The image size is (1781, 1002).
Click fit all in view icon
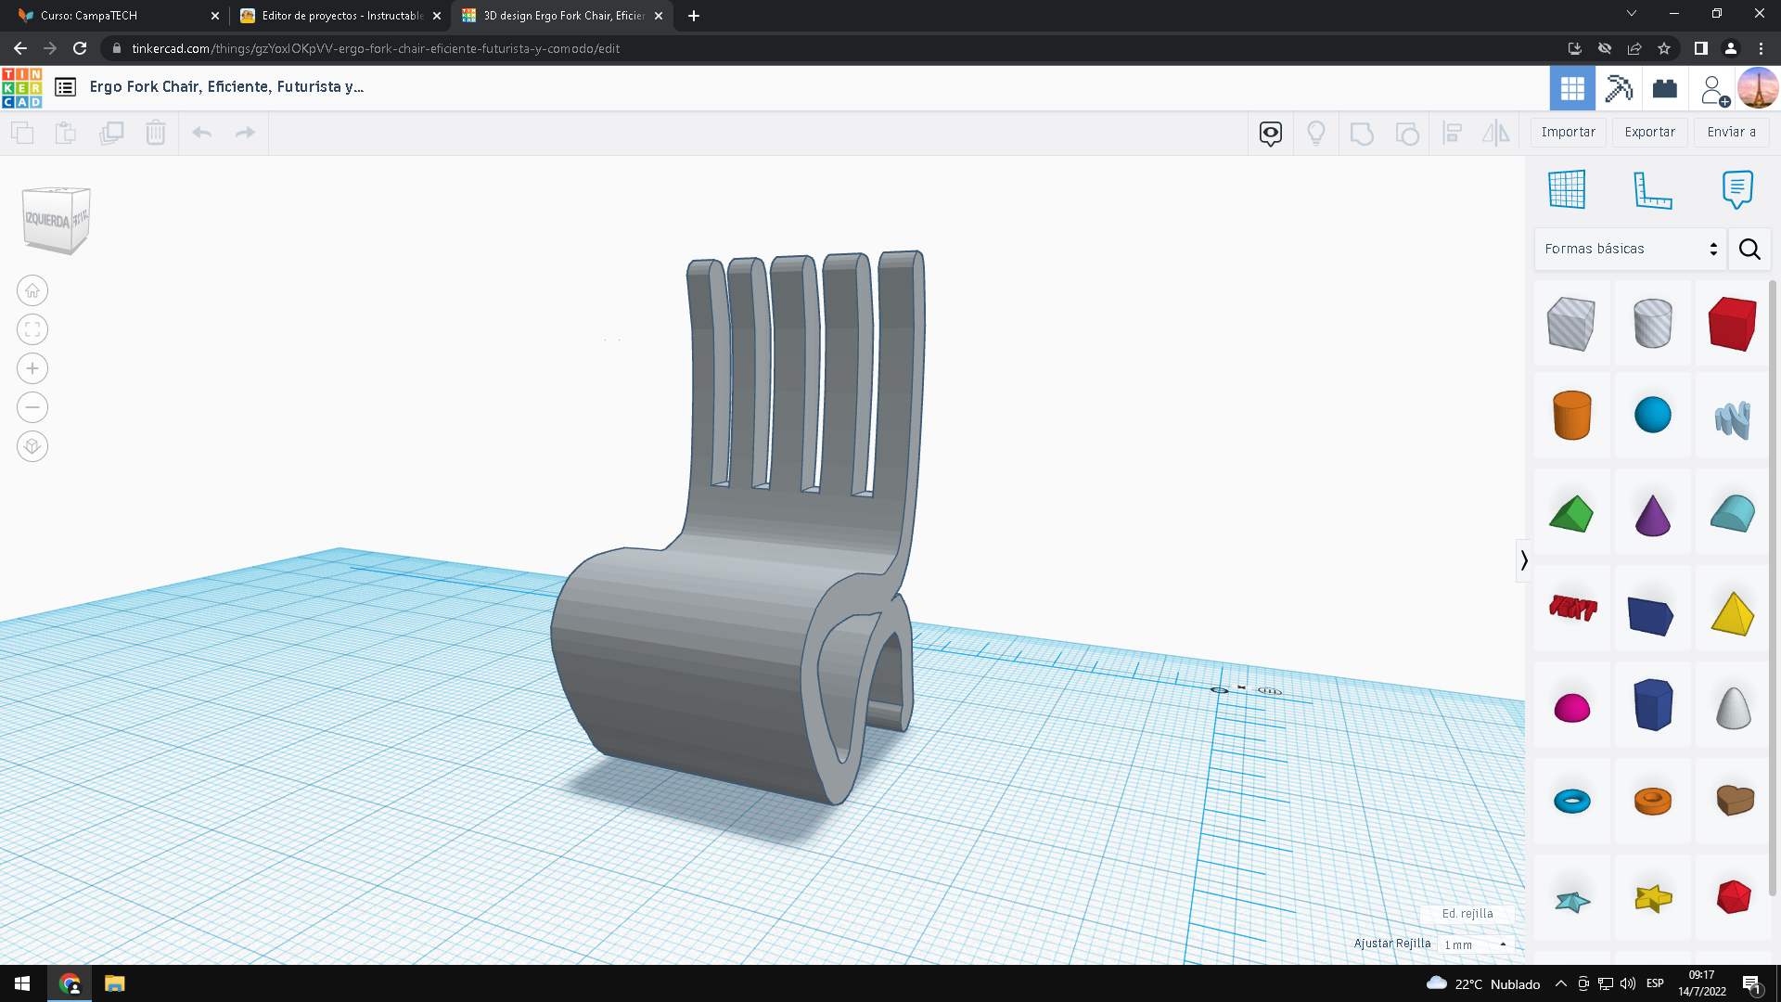[32, 329]
